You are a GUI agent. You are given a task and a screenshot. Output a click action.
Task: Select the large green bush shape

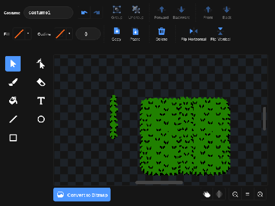point(185,136)
